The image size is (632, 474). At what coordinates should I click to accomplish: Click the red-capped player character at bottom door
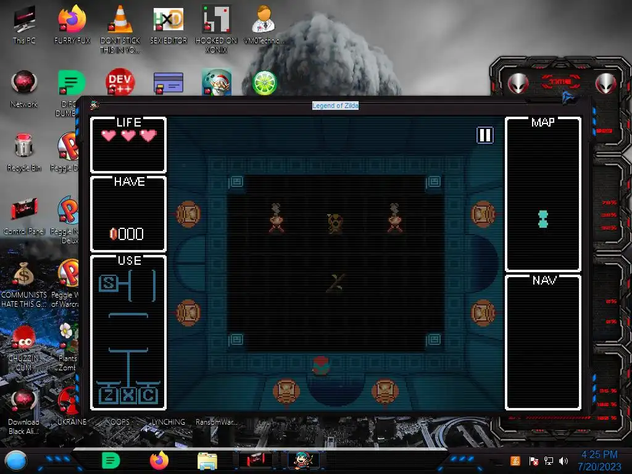coord(321,365)
